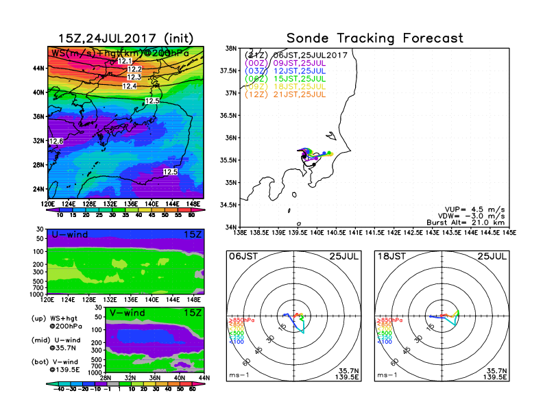The image size is (543, 419).
Task: Select the purple (00Z) 09JST,25JUL legend entry
Action: [x=285, y=63]
